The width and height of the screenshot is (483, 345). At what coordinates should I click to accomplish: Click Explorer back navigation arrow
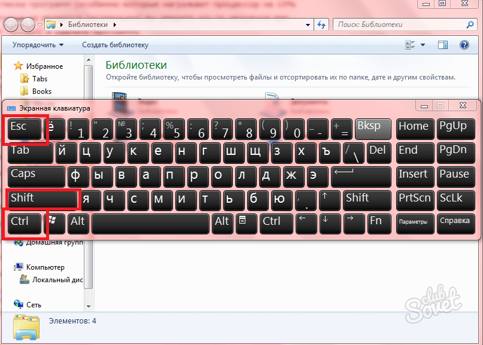point(11,25)
